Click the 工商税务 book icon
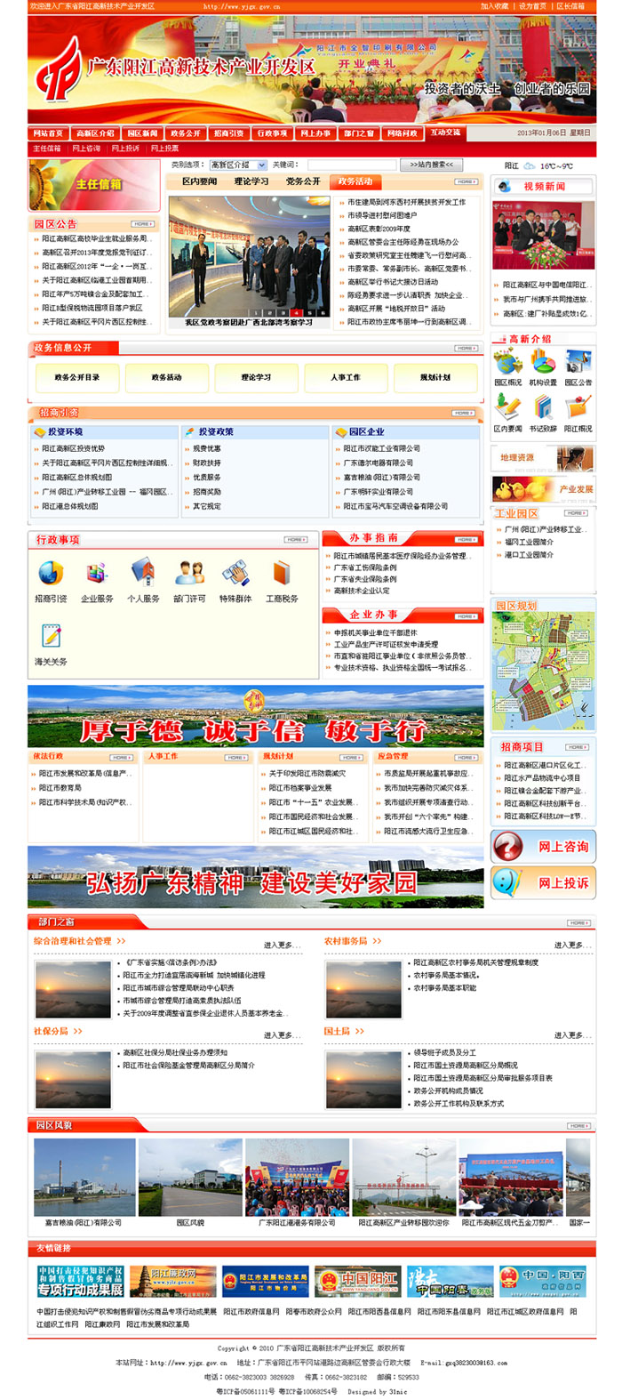Image resolution: width=622 pixels, height=1400 pixels. pyautogui.click(x=282, y=573)
